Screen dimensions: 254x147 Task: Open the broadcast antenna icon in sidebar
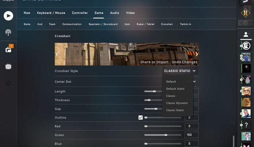tap(8, 33)
